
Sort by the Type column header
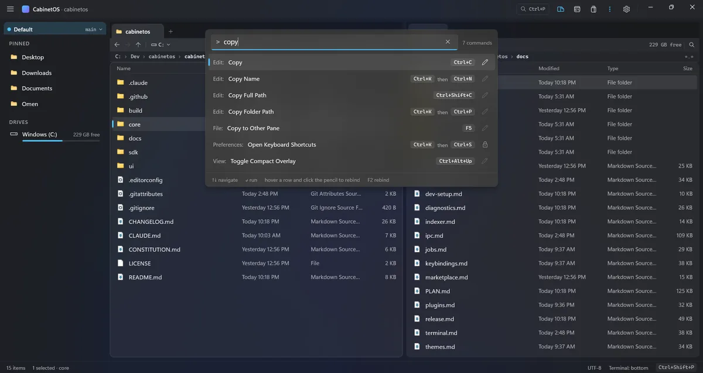point(613,68)
